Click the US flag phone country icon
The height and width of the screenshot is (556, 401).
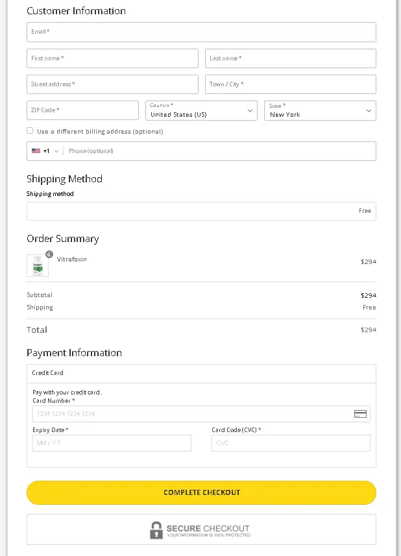click(36, 151)
